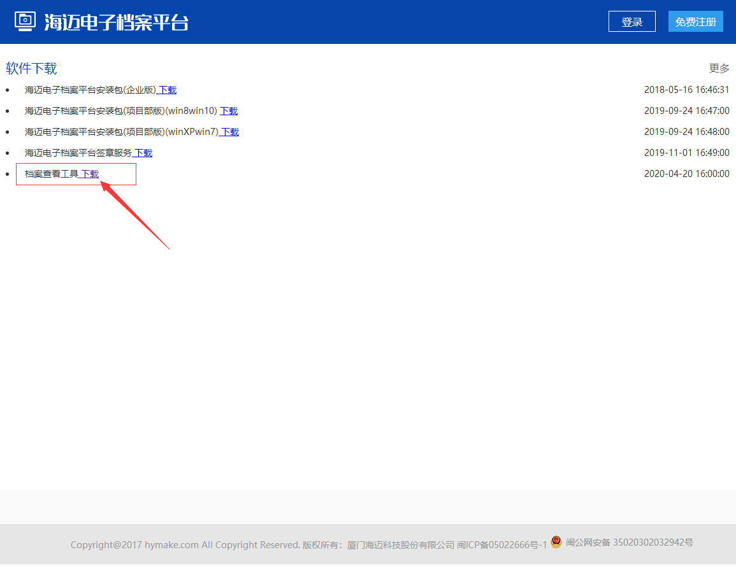The height and width of the screenshot is (566, 736).
Task: Click the 软件下载 heading
Action: 31,69
